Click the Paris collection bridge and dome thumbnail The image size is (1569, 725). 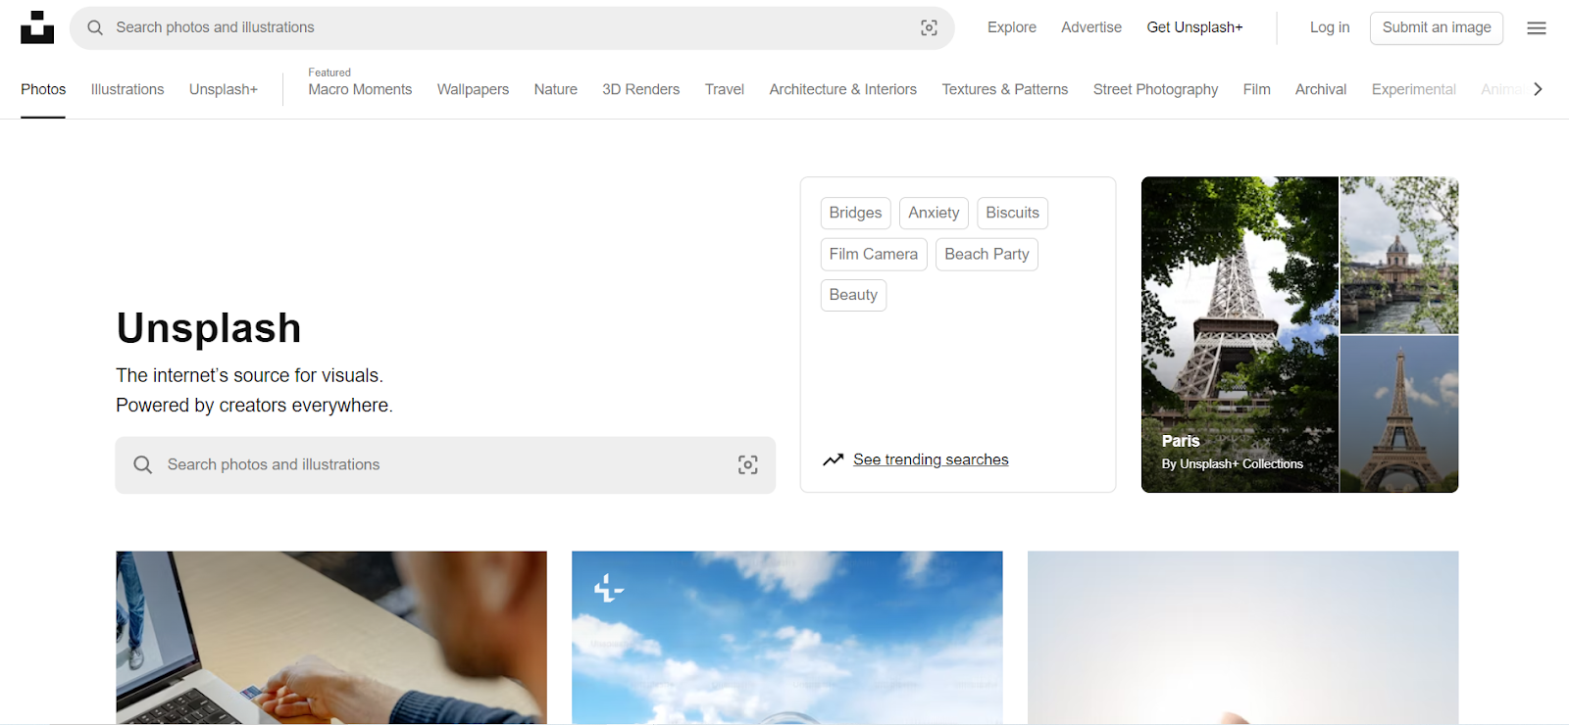1399,255
